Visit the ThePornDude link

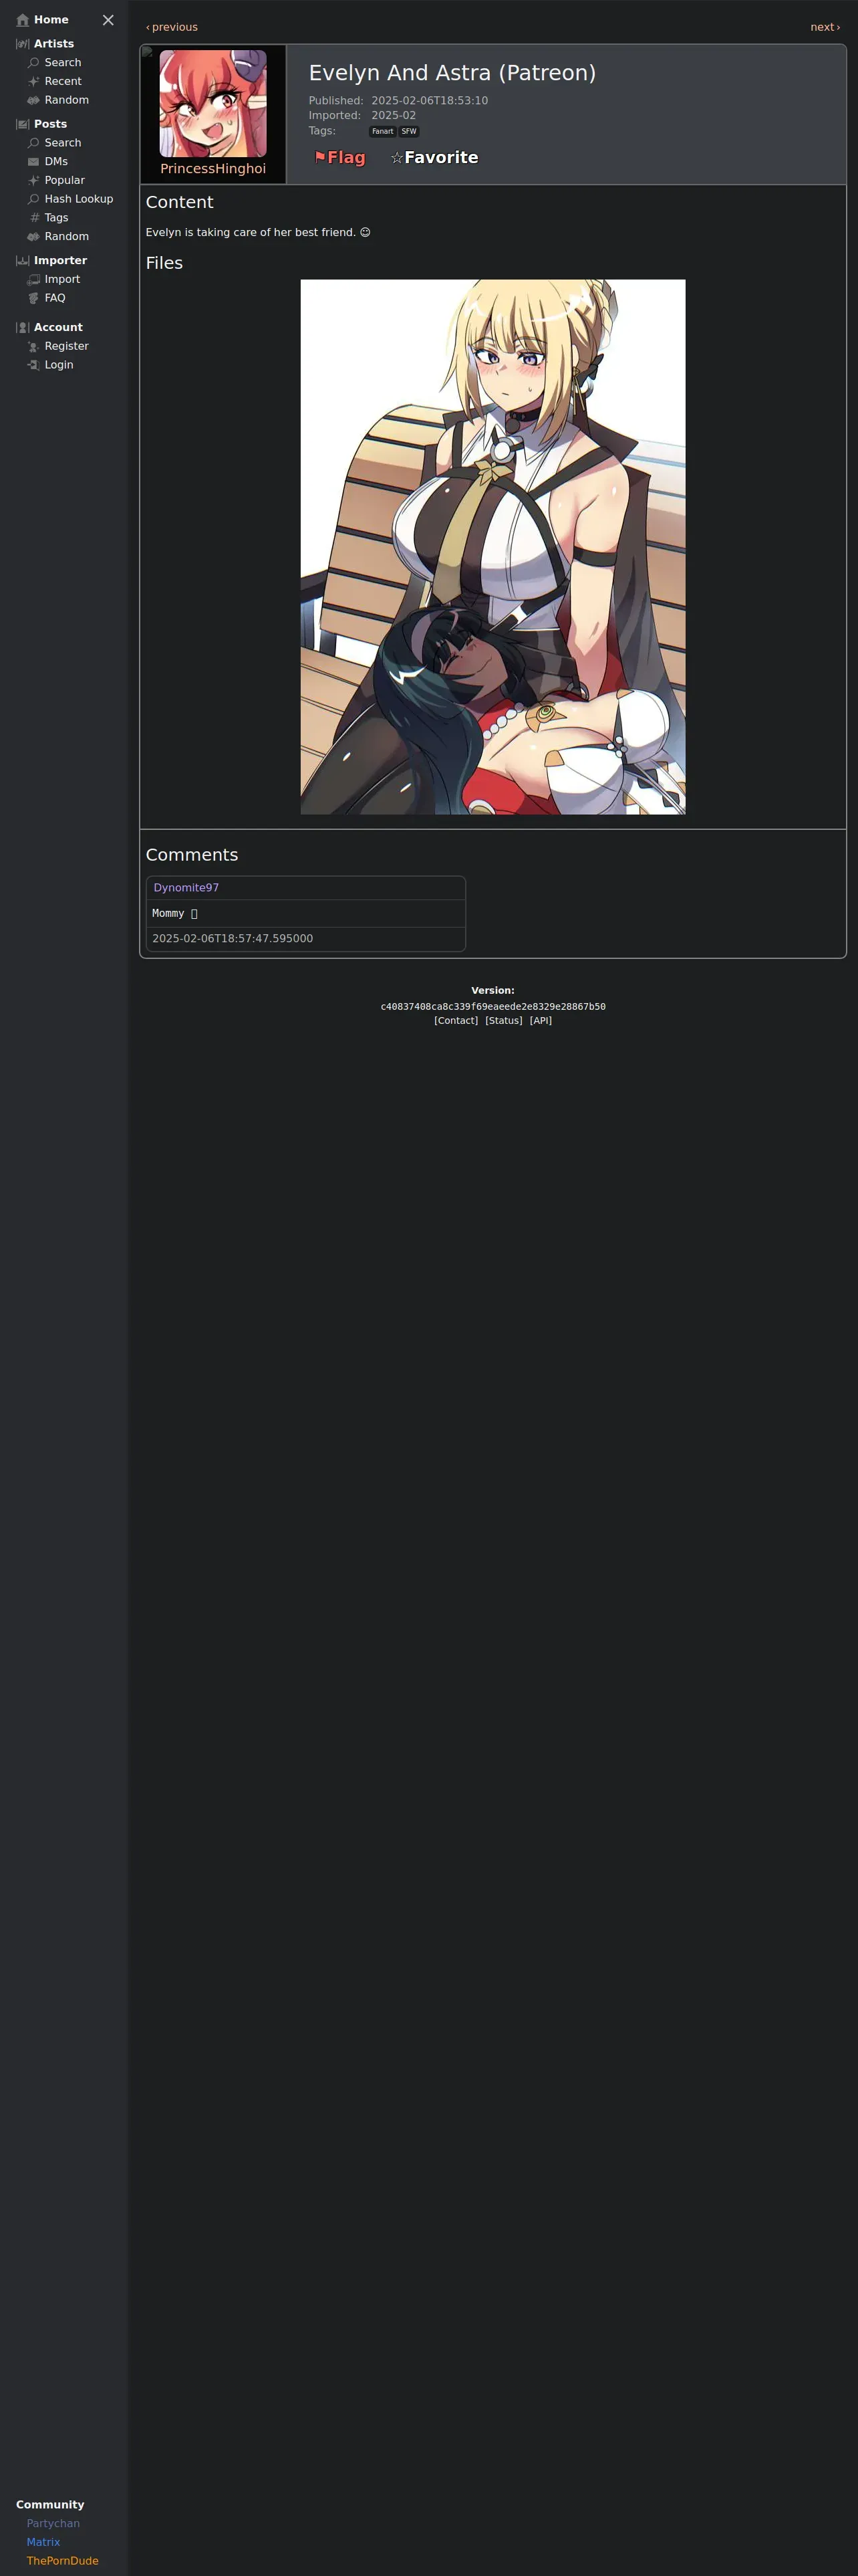63,2561
